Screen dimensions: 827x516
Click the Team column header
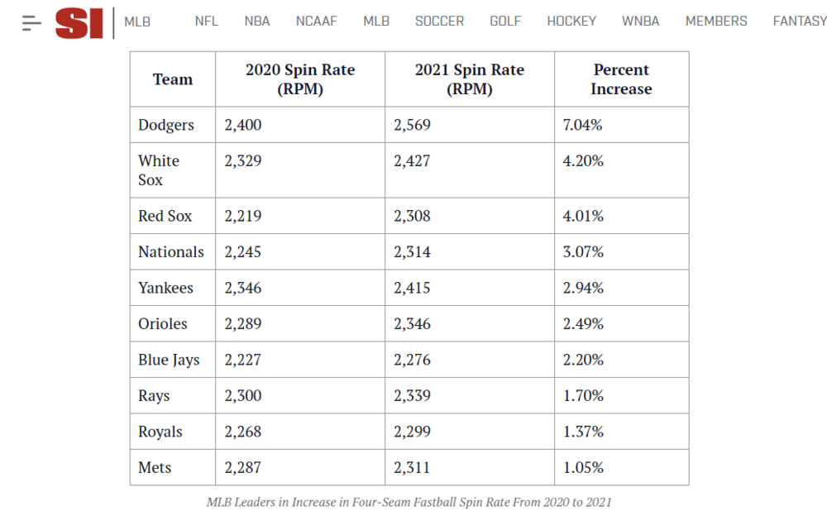(173, 79)
